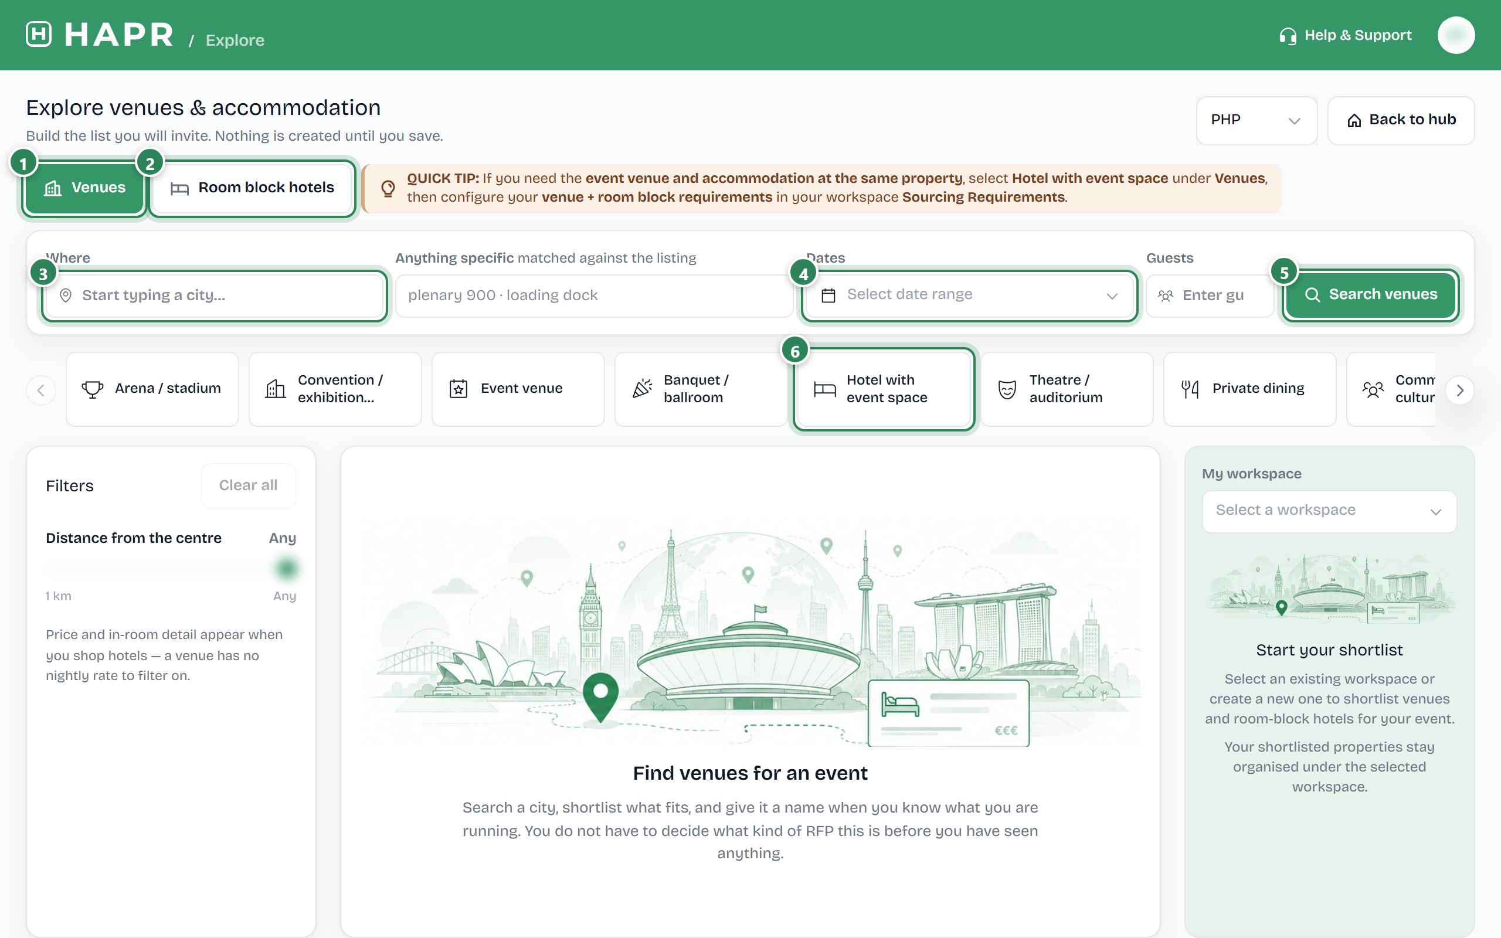Click the trophy icon for Arena / stadium
Image resolution: width=1501 pixels, height=938 pixels.
coord(93,389)
